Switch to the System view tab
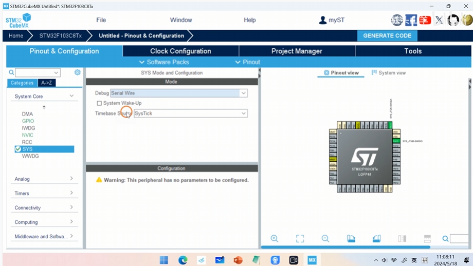The width and height of the screenshot is (473, 266). tap(389, 72)
